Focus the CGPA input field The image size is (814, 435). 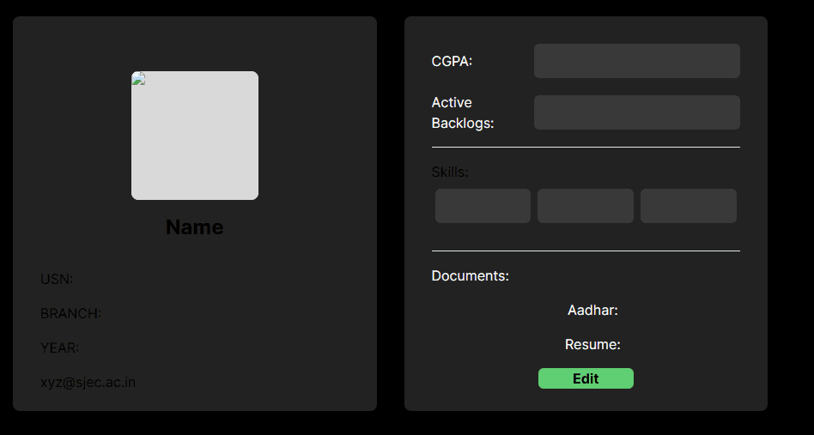click(636, 61)
